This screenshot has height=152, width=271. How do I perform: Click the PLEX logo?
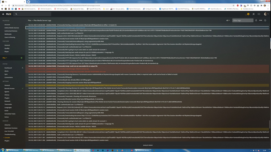[9, 14]
